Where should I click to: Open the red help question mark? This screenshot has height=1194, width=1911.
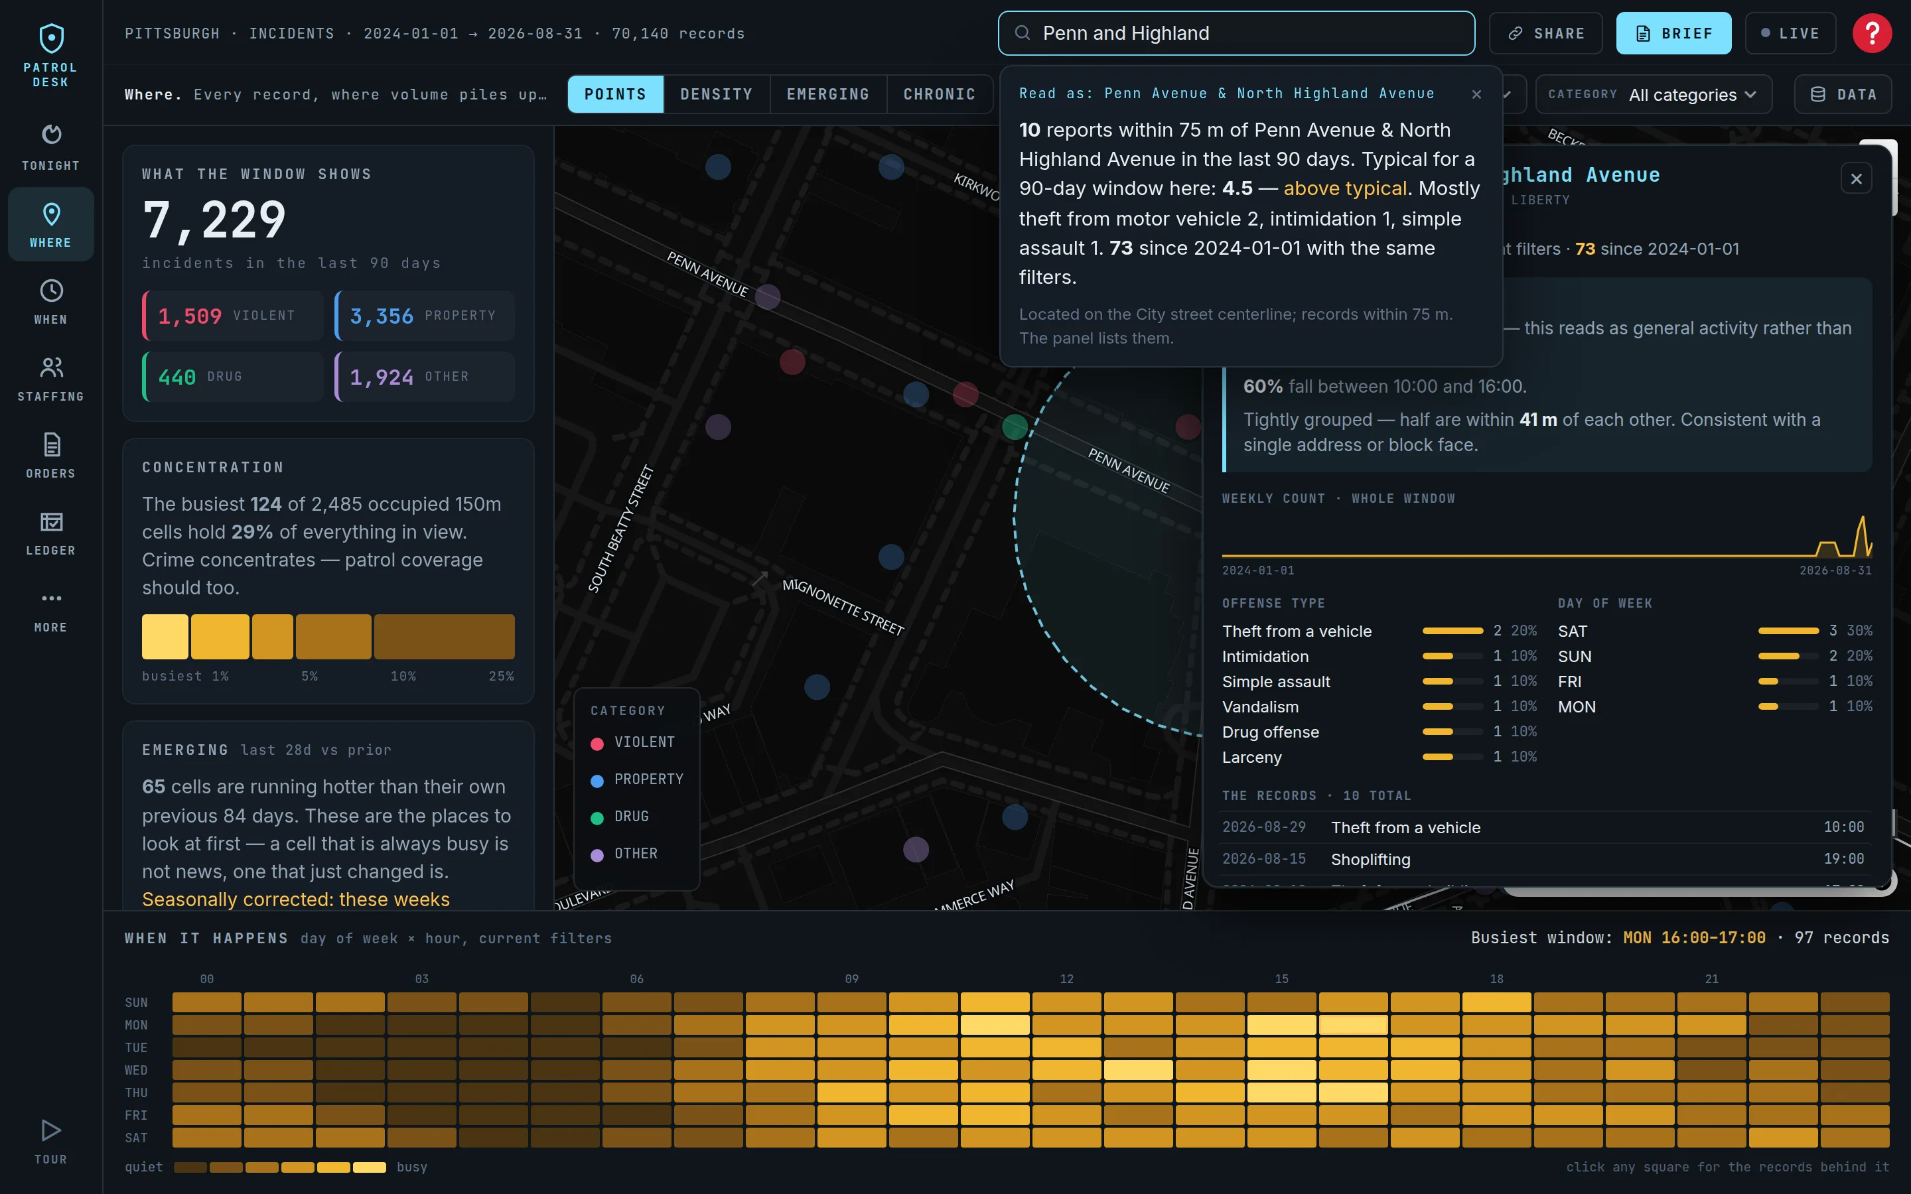[x=1871, y=33]
